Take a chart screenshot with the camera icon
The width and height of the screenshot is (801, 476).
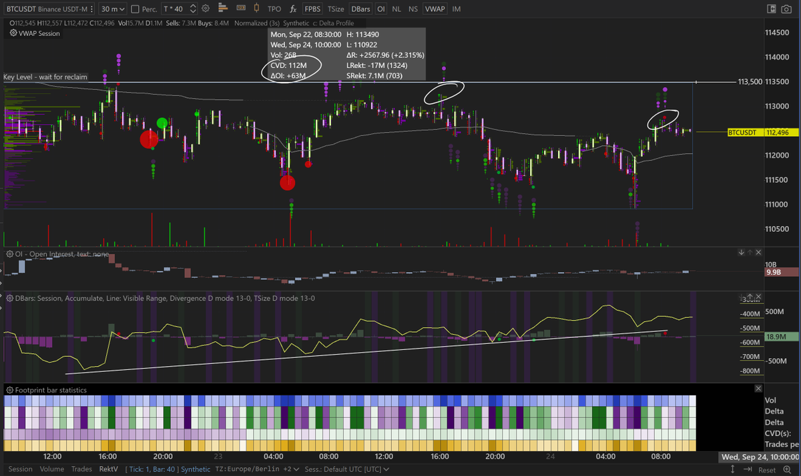(786, 9)
